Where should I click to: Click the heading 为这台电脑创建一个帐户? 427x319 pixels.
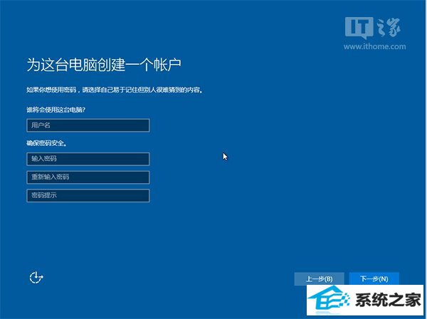tap(104, 65)
